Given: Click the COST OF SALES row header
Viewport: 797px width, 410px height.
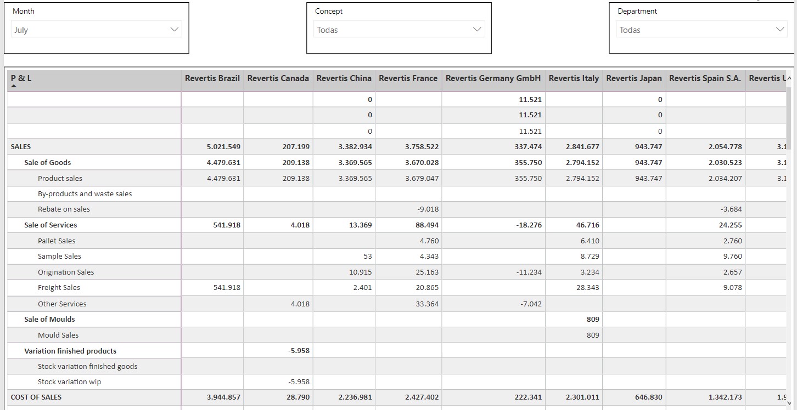Looking at the screenshot, I should click(36, 397).
